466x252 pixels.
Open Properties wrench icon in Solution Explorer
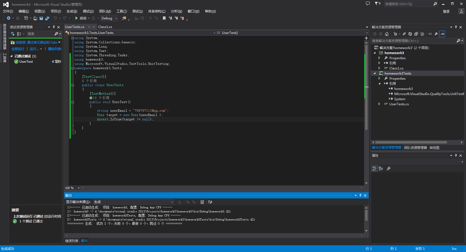click(436, 34)
